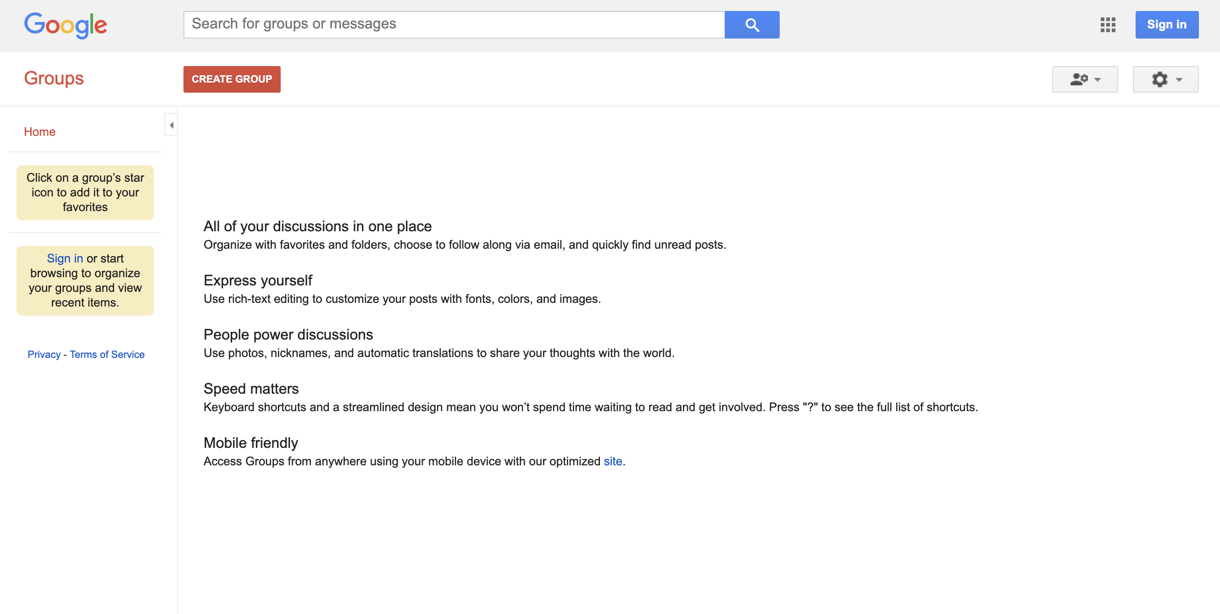Click the 'Express yourself' heading
This screenshot has height=614, width=1220.
click(258, 280)
